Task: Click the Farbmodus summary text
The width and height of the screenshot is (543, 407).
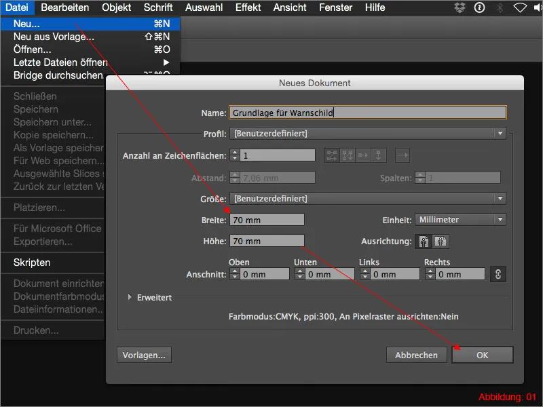Action: [343, 316]
